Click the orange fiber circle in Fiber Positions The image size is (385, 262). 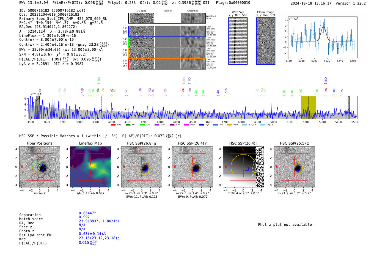[x=35, y=171]
